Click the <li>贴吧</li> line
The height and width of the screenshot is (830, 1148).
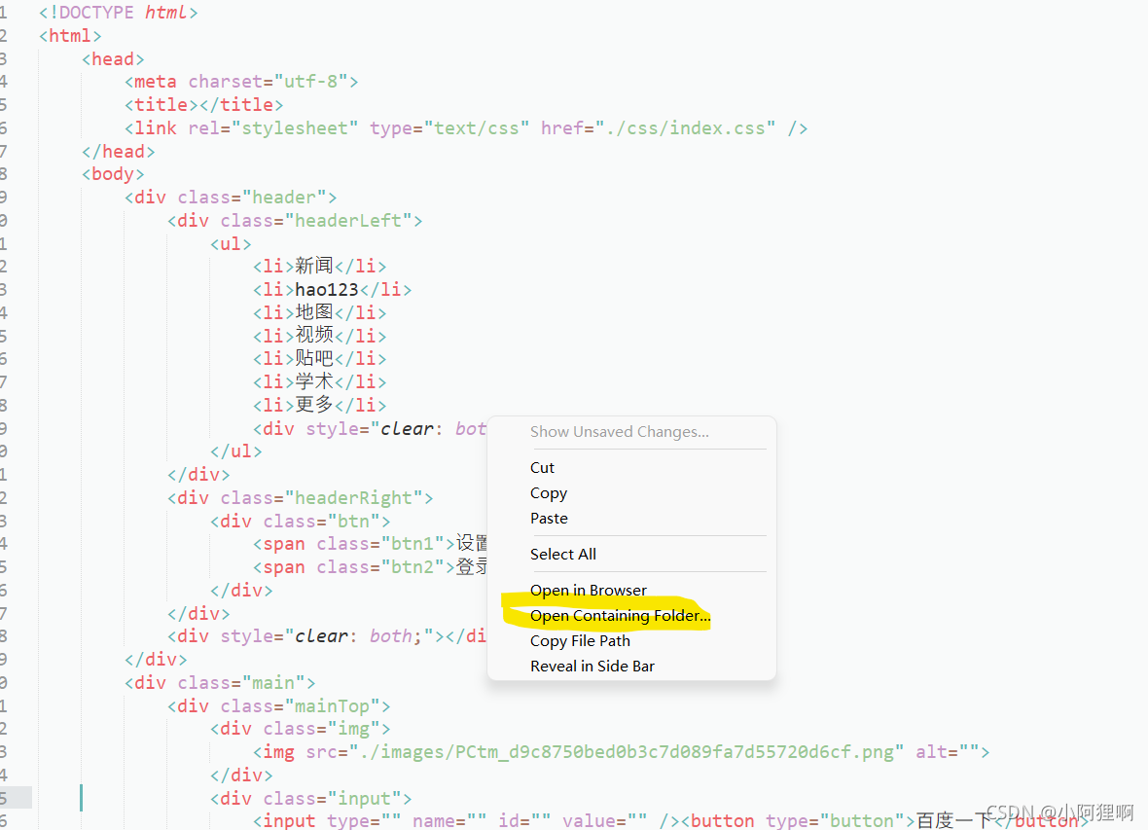coord(320,358)
